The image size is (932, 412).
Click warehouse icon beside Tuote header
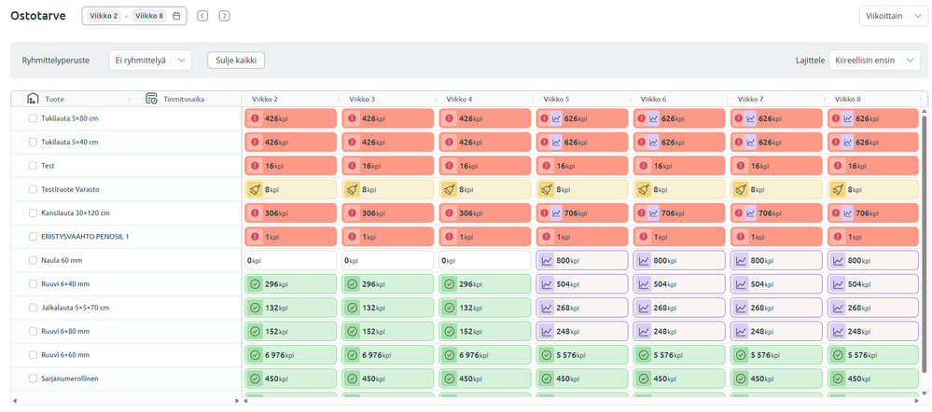34,99
